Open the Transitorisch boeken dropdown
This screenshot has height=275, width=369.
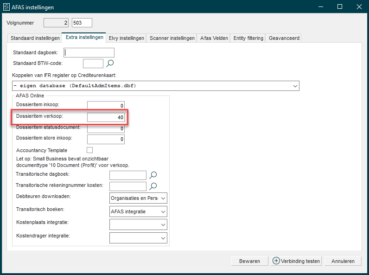[x=163, y=212]
